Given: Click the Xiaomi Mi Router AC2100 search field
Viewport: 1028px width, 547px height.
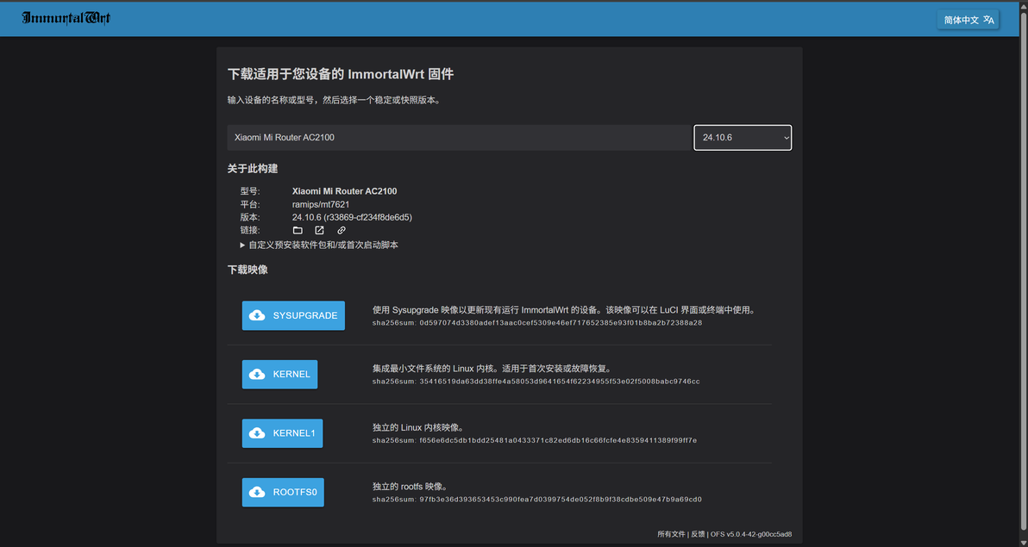Looking at the screenshot, I should click(460, 138).
